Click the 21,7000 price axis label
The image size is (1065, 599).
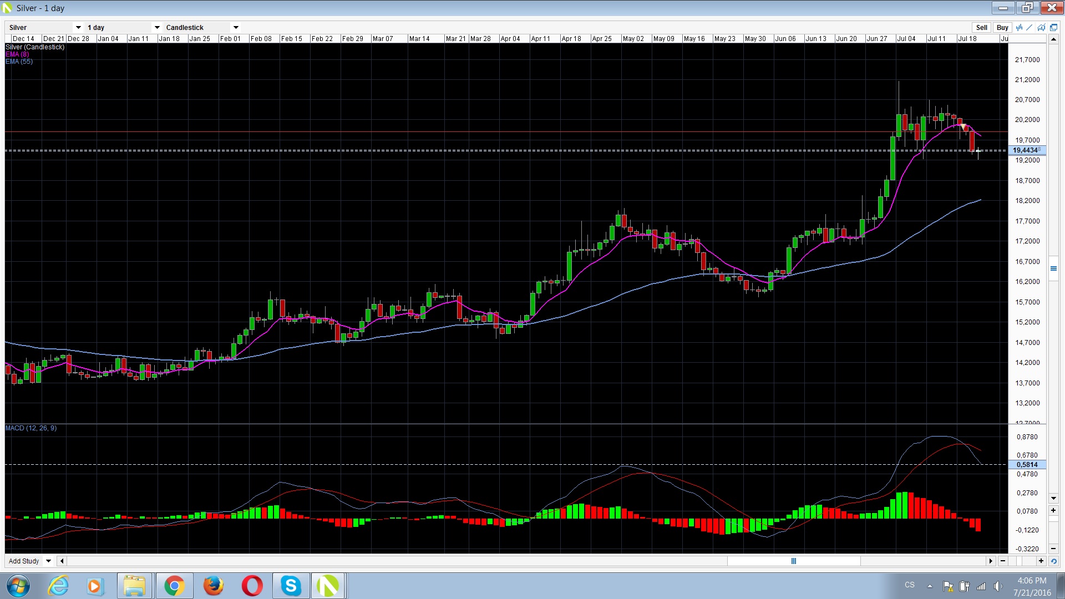point(1027,60)
